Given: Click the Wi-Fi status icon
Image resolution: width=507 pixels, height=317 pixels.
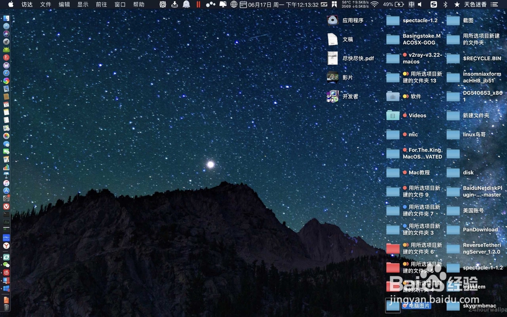Looking at the screenshot, I should pos(375,4).
